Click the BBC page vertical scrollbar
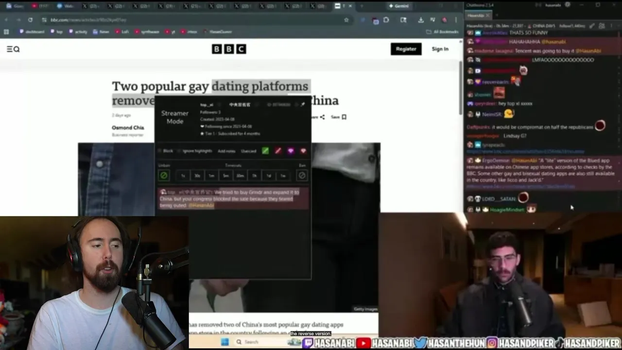Image resolution: width=622 pixels, height=350 pixels. [461, 88]
